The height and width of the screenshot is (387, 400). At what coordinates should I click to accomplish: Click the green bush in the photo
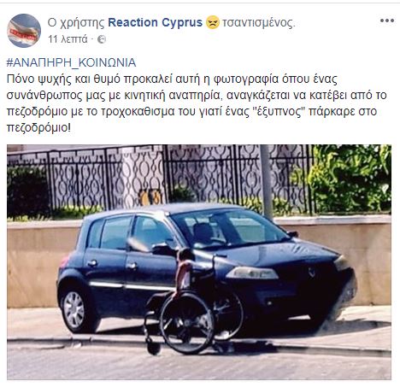tap(350, 178)
